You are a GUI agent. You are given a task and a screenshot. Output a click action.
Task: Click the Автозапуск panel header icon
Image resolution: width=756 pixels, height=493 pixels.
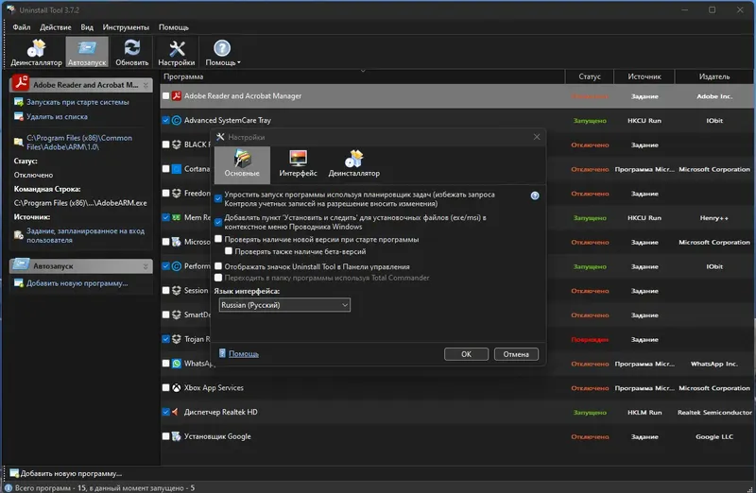[x=21, y=264]
